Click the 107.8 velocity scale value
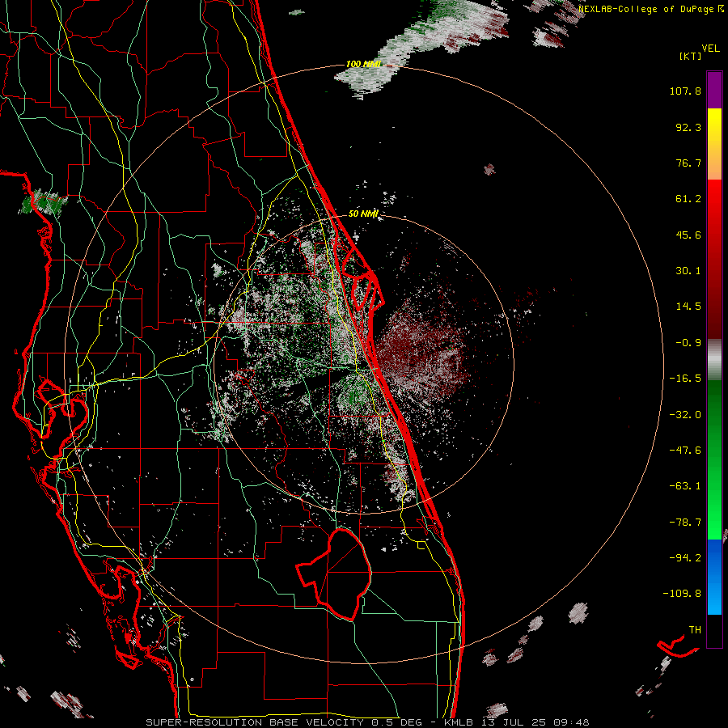Screen dimensions: 728x728 tap(685, 91)
